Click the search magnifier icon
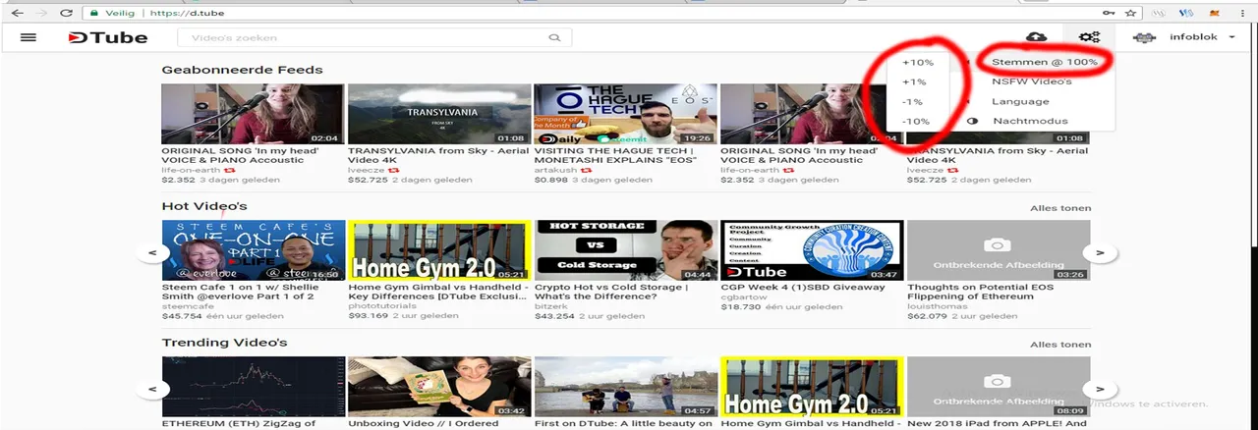The height and width of the screenshot is (430, 1258). 555,37
